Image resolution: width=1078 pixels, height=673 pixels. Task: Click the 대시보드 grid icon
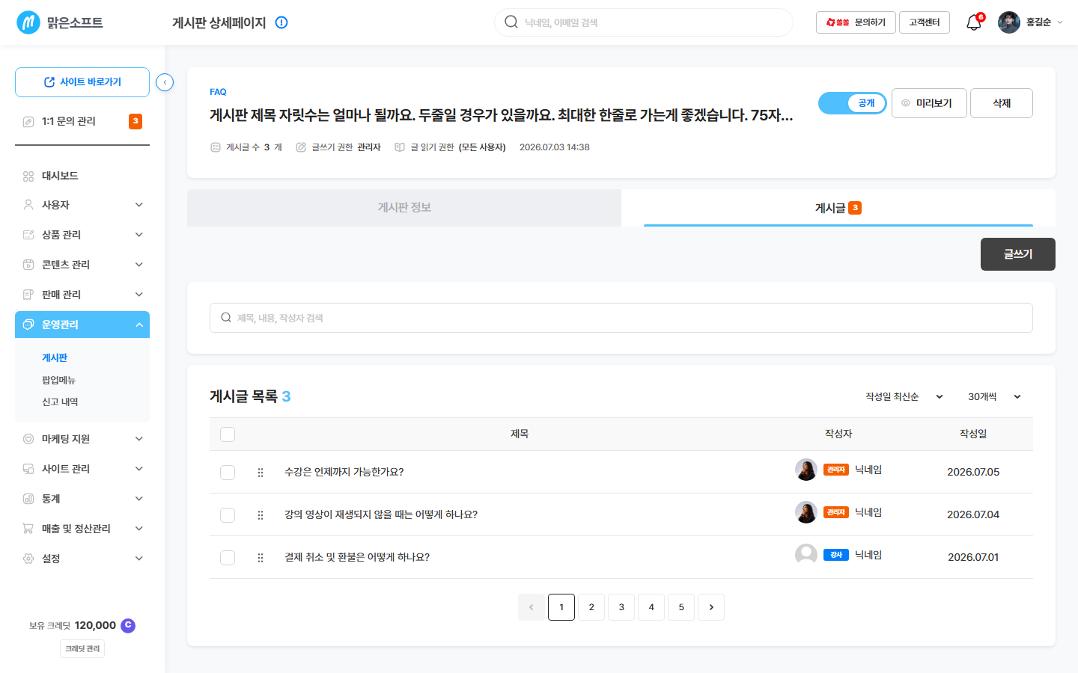(28, 176)
